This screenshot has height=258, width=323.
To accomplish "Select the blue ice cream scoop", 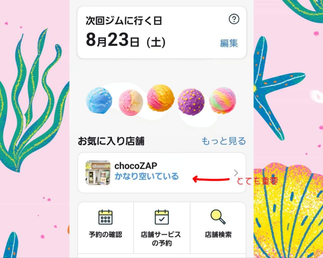I will pyautogui.click(x=99, y=100).
